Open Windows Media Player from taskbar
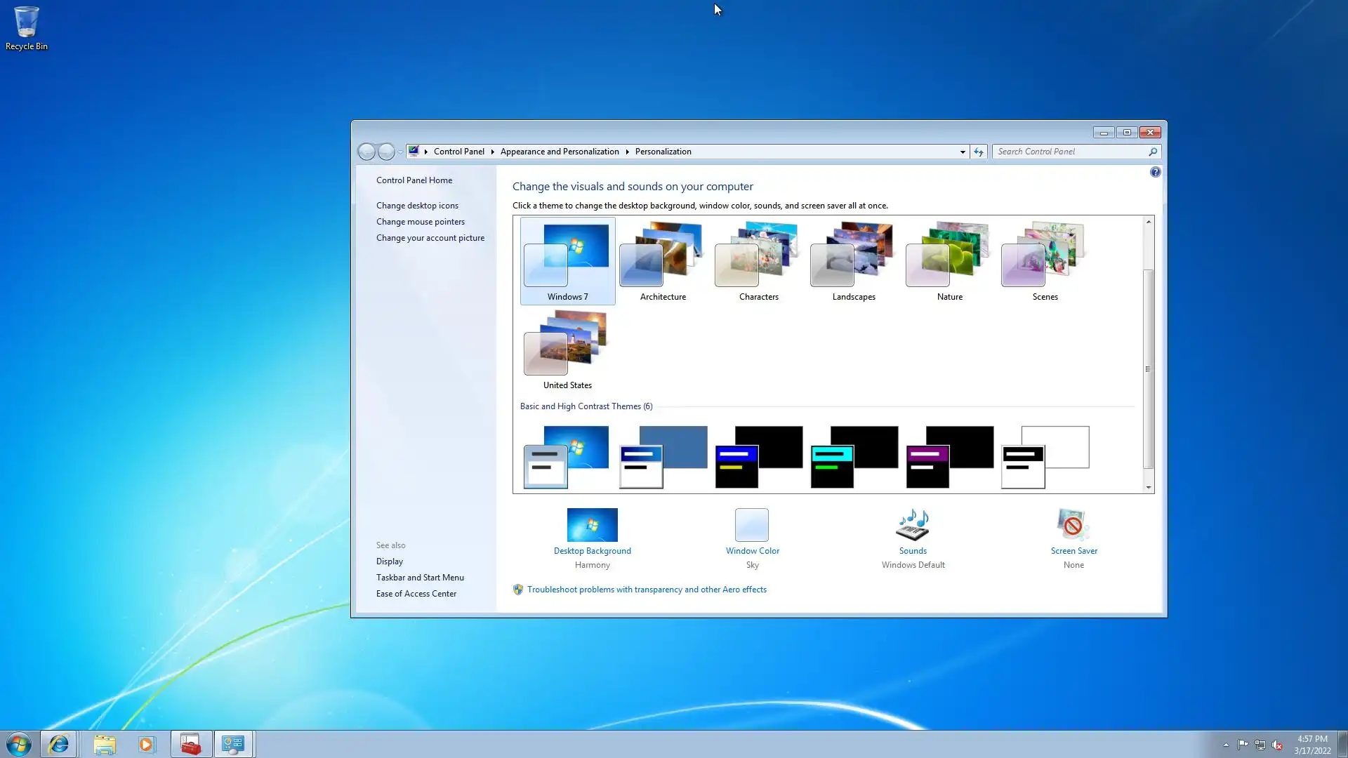 146,744
